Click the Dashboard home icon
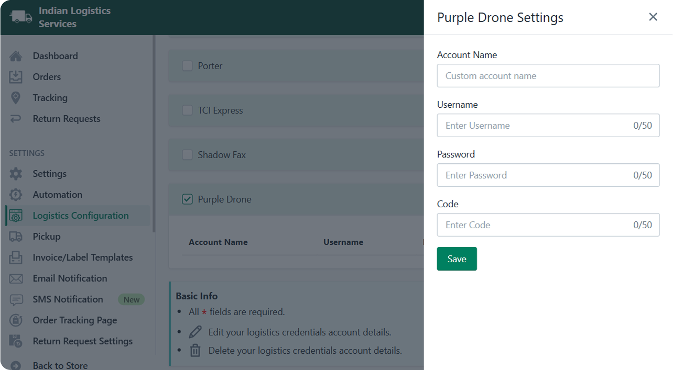The image size is (673, 370). [16, 56]
